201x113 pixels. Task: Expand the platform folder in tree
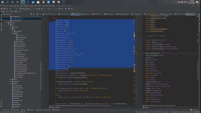pos(11,82)
